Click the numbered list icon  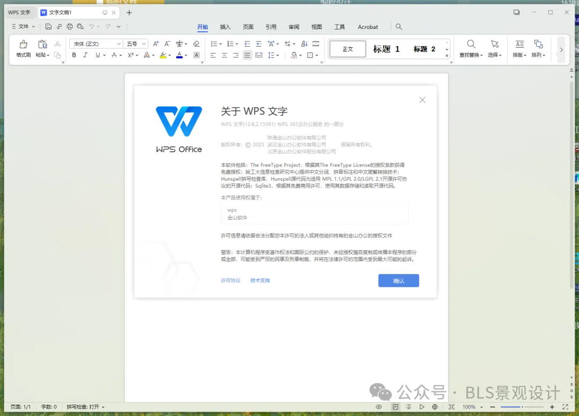230,43
